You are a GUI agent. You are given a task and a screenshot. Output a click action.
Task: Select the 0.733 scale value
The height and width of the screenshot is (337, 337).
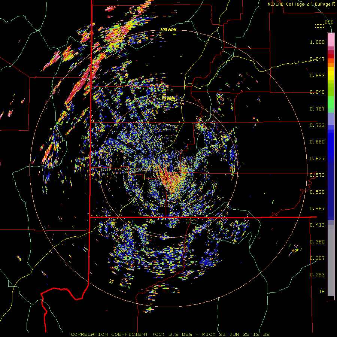point(317,125)
